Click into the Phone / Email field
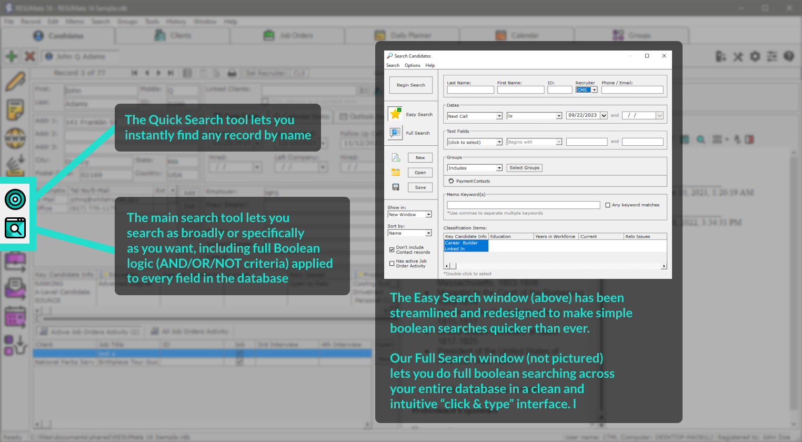The height and width of the screenshot is (442, 802). click(632, 90)
